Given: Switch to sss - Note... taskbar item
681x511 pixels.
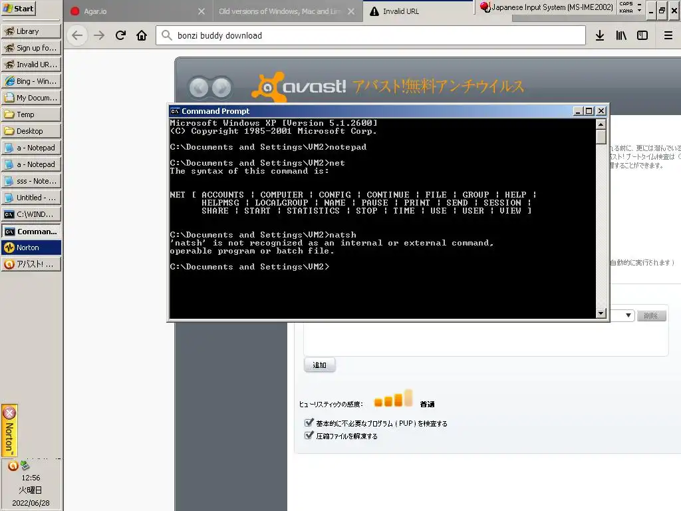Looking at the screenshot, I should pyautogui.click(x=31, y=181).
